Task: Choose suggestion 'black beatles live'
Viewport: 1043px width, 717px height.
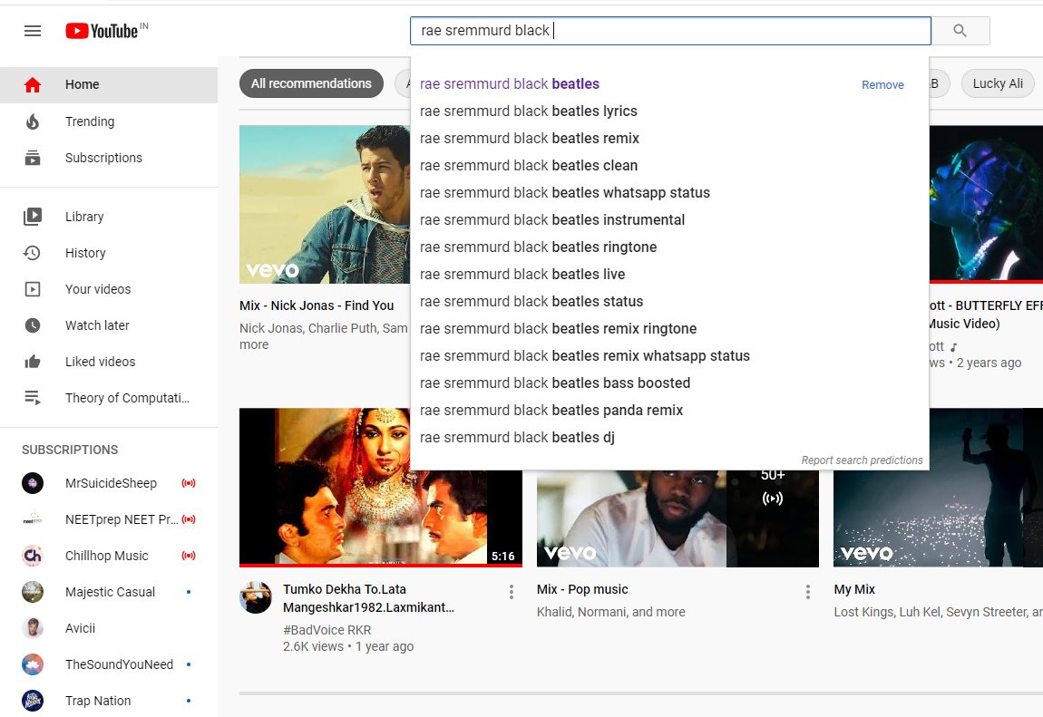Action: tap(670, 275)
